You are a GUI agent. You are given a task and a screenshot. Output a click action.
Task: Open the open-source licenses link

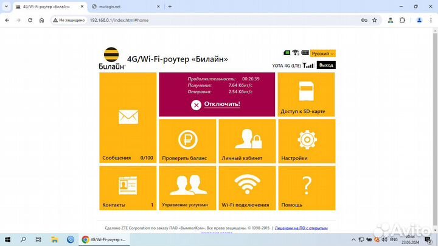coord(301,228)
